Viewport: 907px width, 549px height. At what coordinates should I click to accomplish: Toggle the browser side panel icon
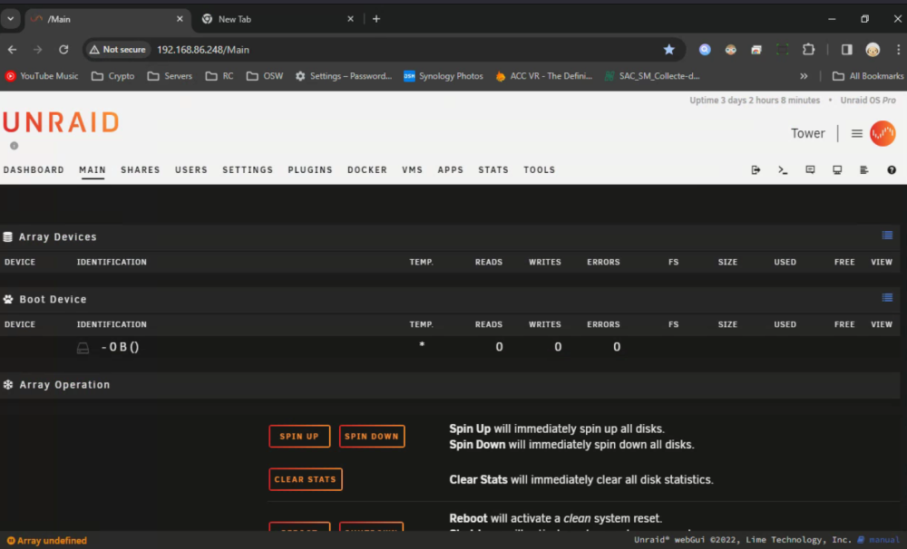847,50
